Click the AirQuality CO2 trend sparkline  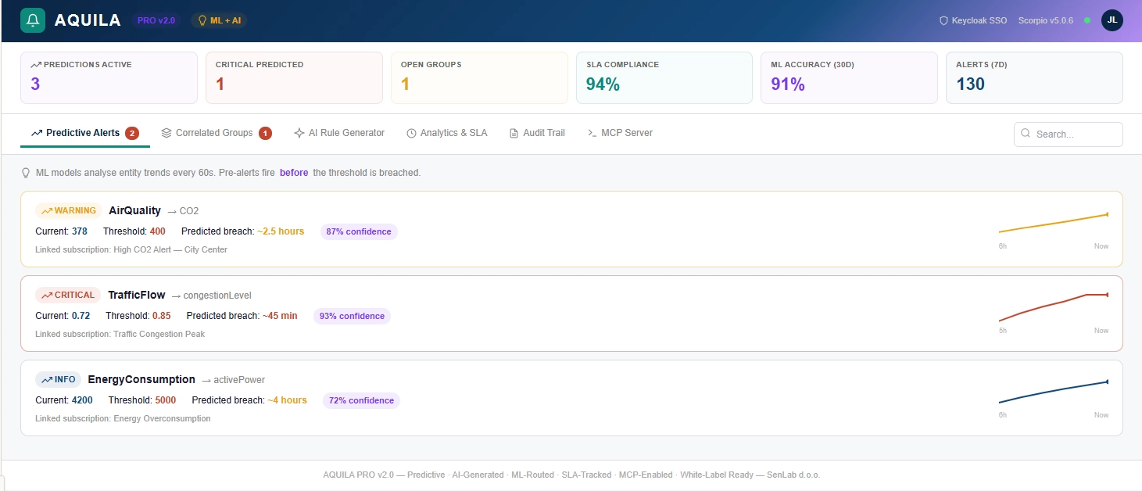tap(1053, 223)
